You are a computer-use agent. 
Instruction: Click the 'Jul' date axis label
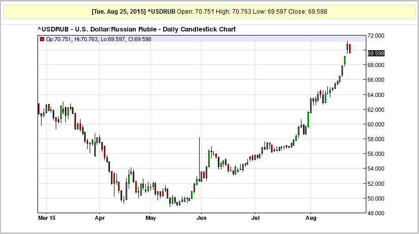pos(255,218)
